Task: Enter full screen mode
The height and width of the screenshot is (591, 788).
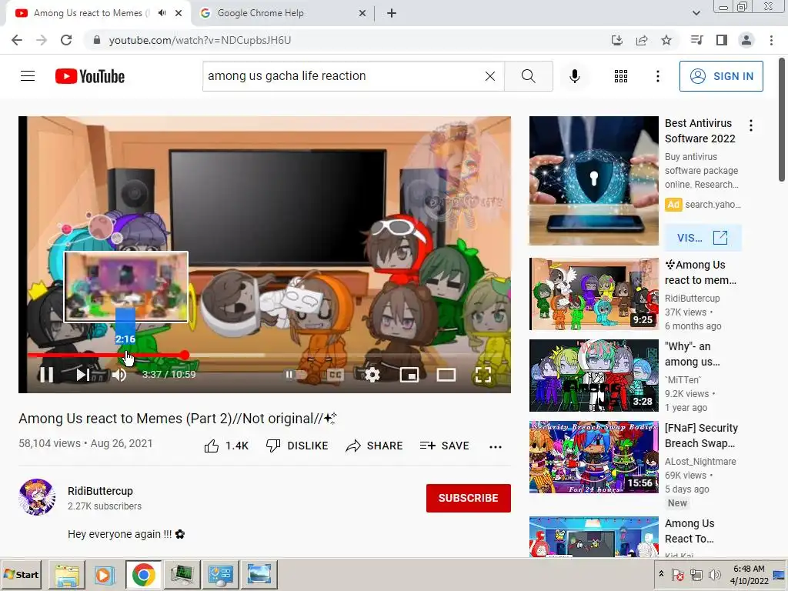Action: (x=483, y=375)
